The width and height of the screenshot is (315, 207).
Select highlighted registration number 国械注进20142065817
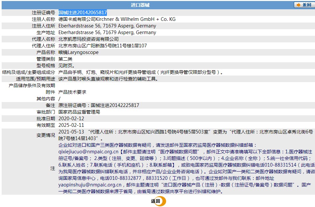pyautogui.click(x=83, y=13)
